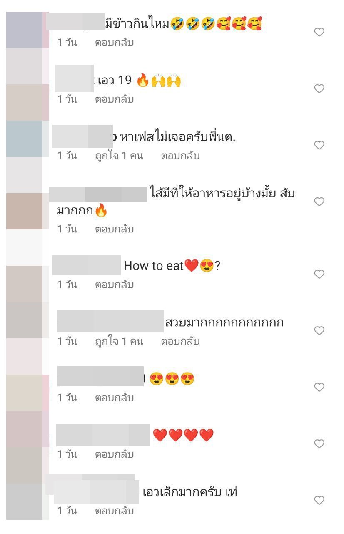This screenshot has height=534, width=344.
Task: Open username of "เอวเล็กมากครับ เท่" commenter
Action: [x=96, y=492]
